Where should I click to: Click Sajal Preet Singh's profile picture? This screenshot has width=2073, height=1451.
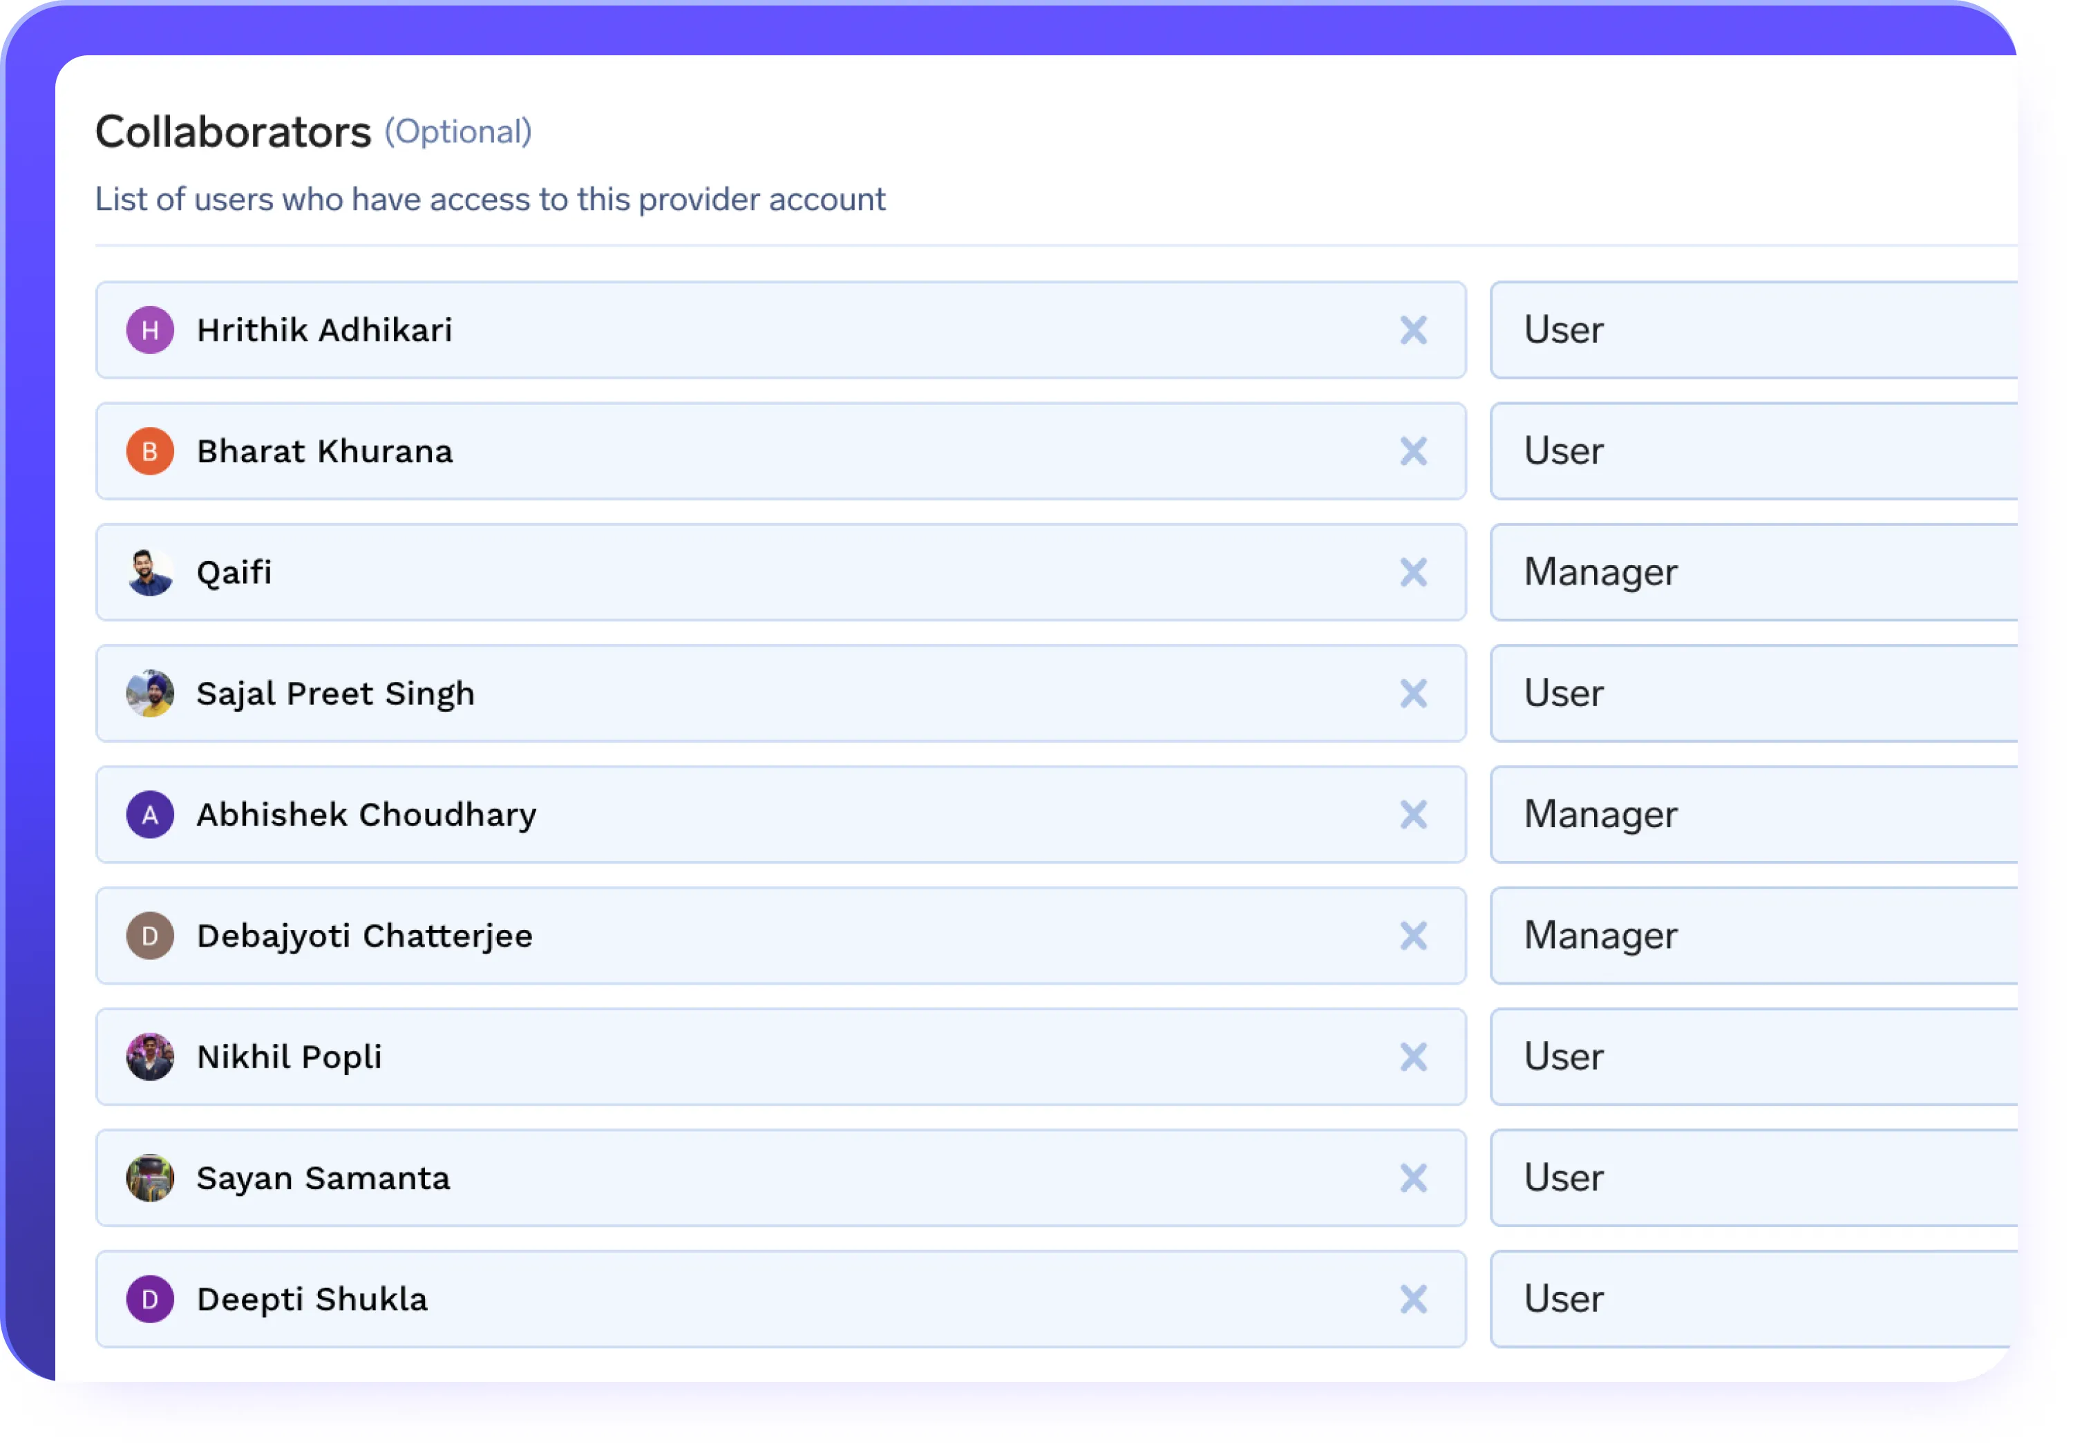[149, 694]
